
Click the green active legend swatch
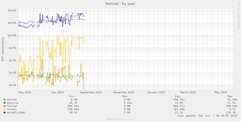tap(5, 100)
